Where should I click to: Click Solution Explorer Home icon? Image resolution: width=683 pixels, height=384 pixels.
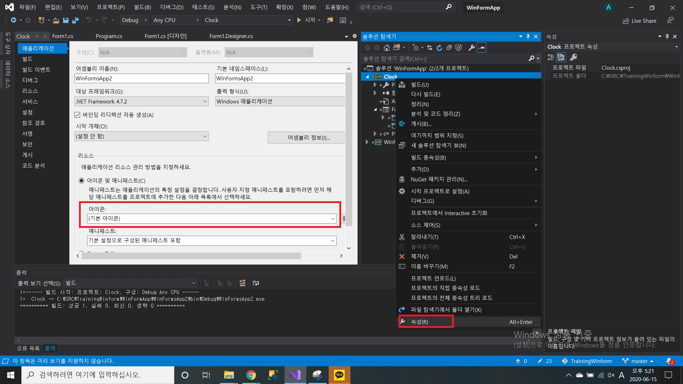click(x=387, y=48)
